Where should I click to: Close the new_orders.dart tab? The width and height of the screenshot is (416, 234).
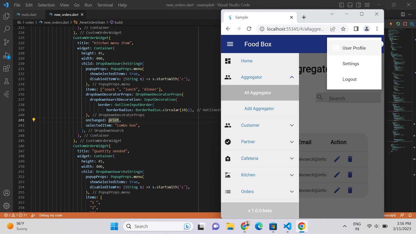82,15
